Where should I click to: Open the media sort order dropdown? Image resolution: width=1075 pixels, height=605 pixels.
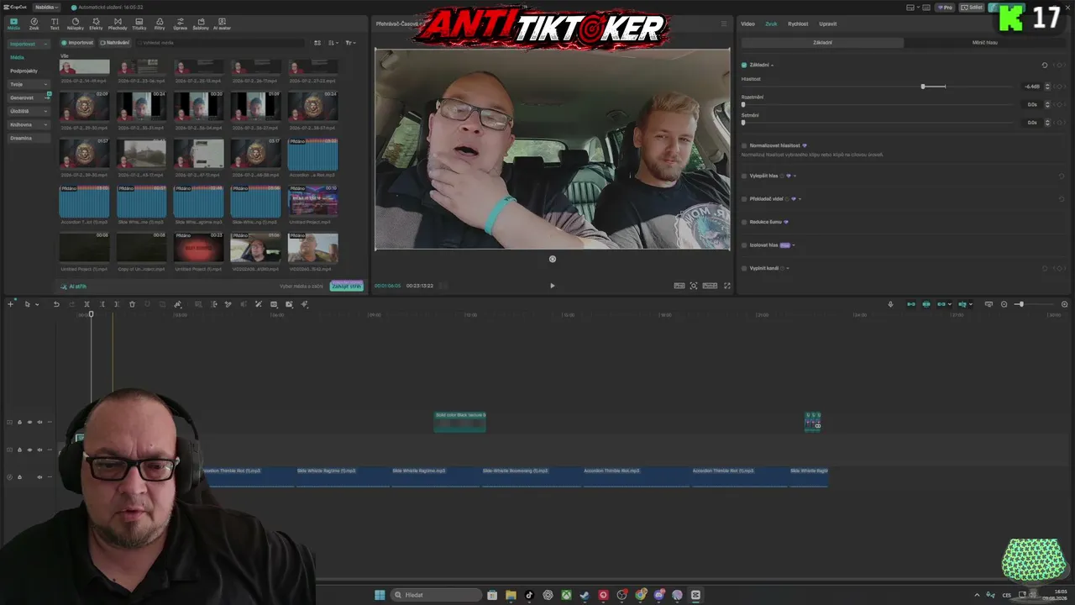pyautogui.click(x=333, y=42)
